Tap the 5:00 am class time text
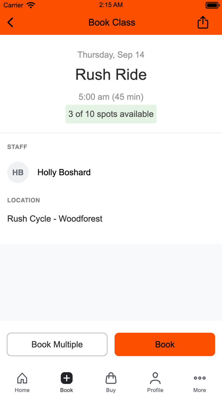Screen dimensions: 222x394 pyautogui.click(x=111, y=97)
